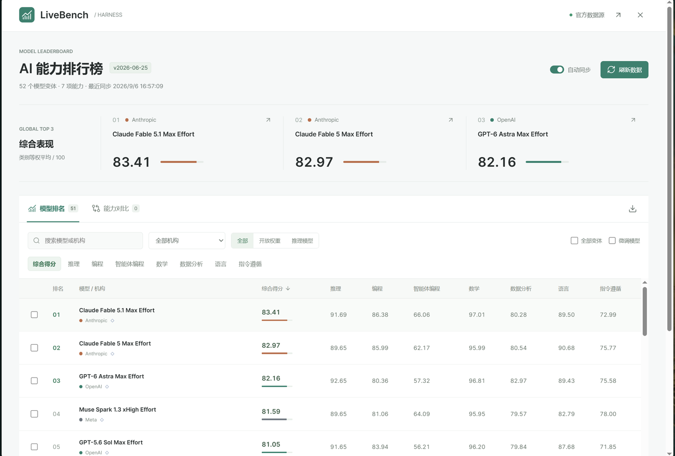Click score bar beside 82.16 in top card

547,162
